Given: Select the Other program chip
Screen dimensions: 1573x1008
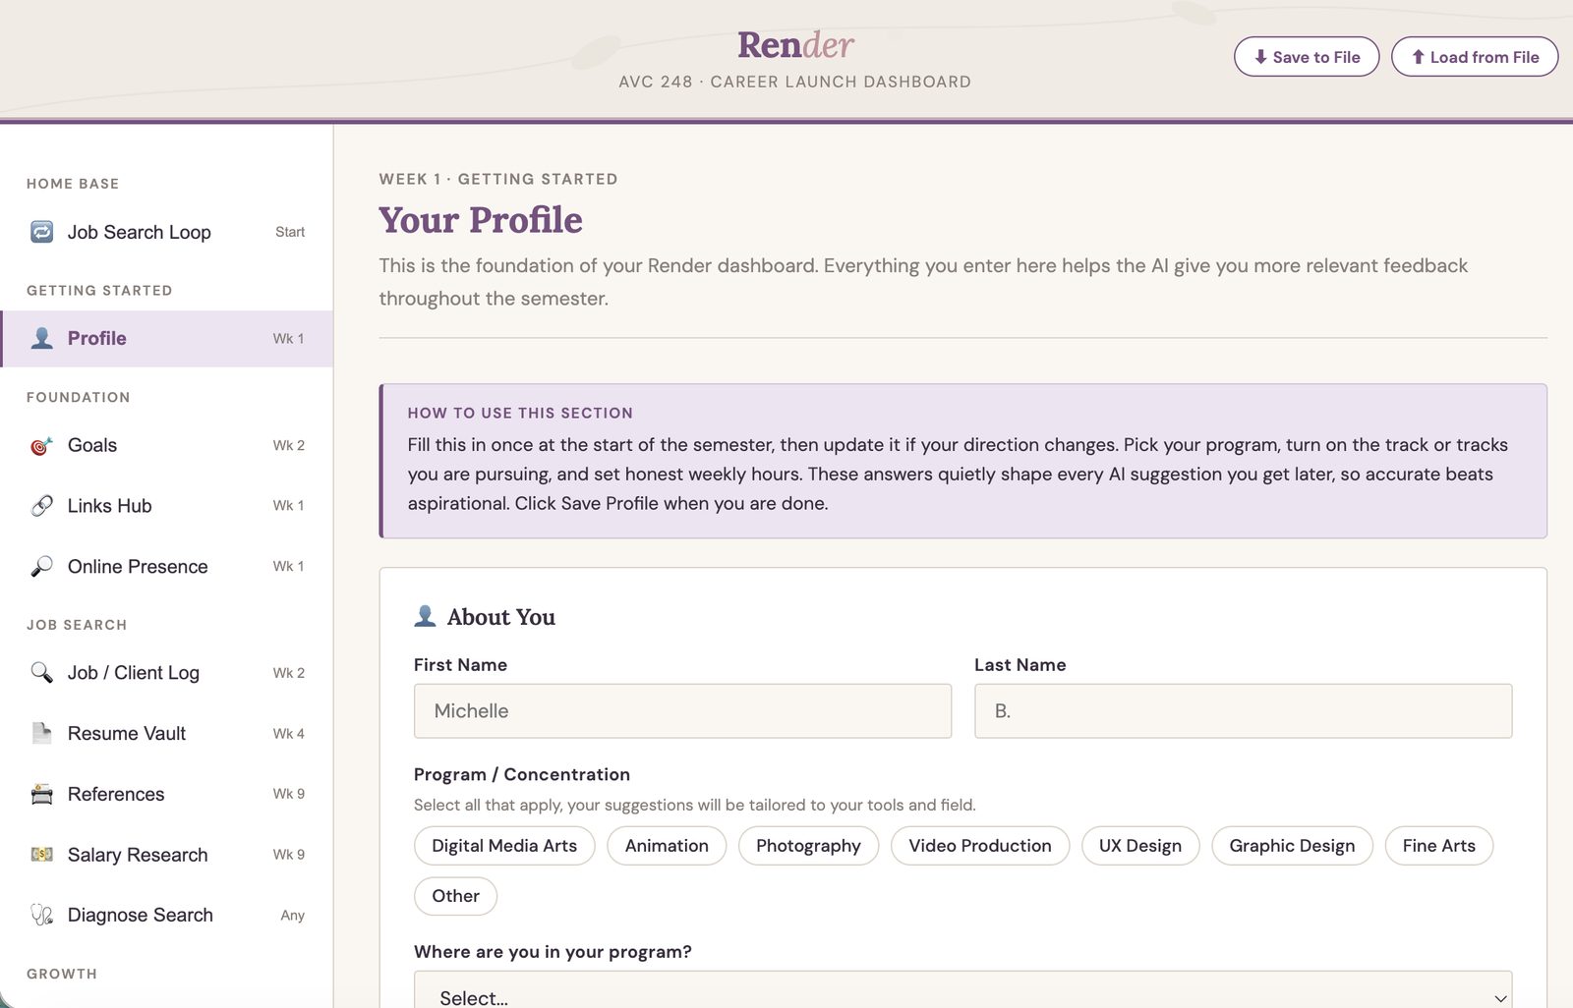Looking at the screenshot, I should 456,896.
